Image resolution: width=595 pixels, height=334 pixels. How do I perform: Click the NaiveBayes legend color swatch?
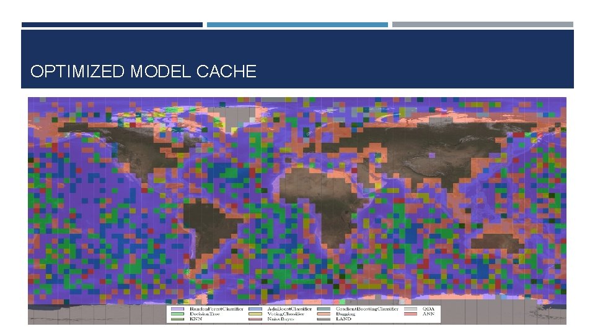(x=255, y=319)
